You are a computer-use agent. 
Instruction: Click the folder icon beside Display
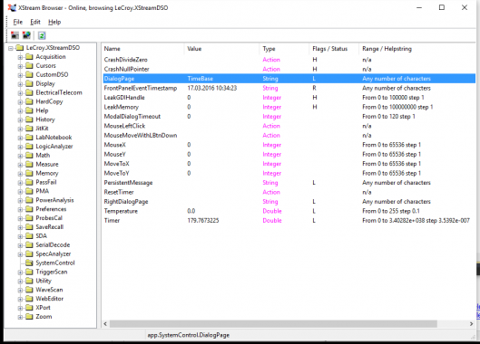[29, 83]
